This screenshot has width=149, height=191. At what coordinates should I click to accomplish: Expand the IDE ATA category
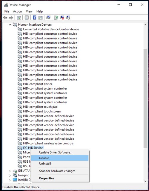click(x=10, y=171)
